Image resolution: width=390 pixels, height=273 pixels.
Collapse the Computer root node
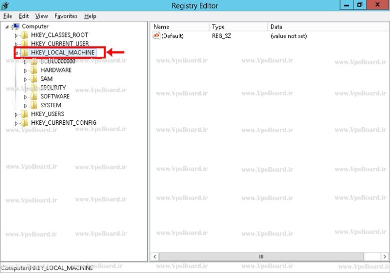7,26
